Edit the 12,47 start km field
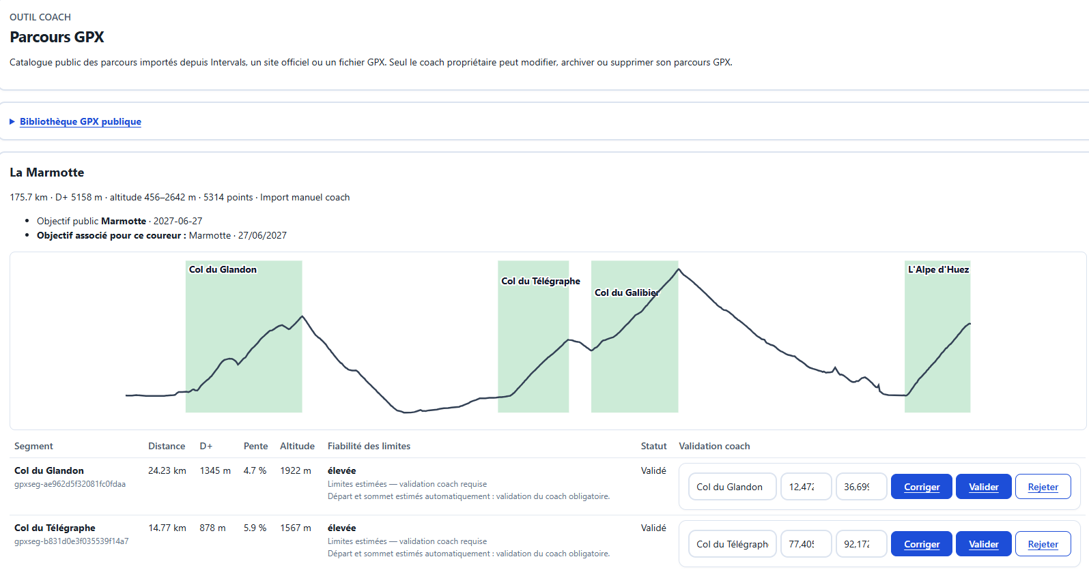 tap(806, 487)
